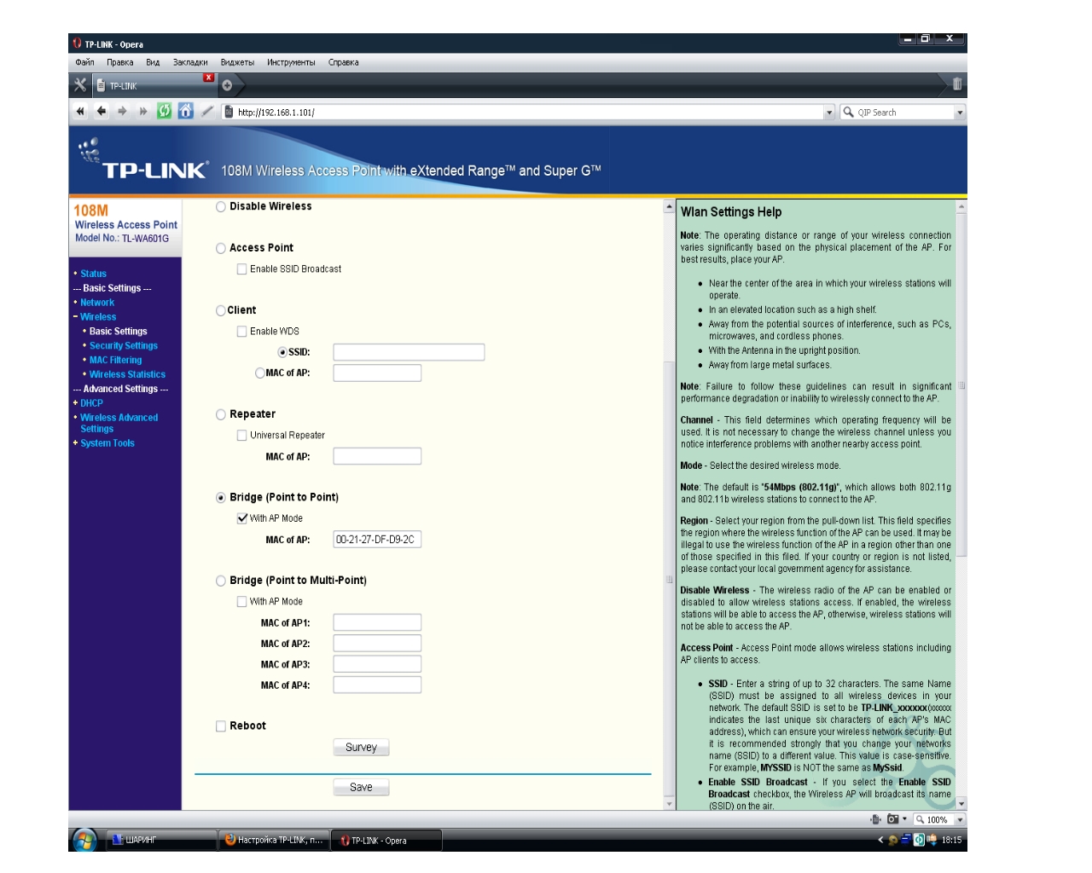Open the Status link in sidebar

pos(93,274)
